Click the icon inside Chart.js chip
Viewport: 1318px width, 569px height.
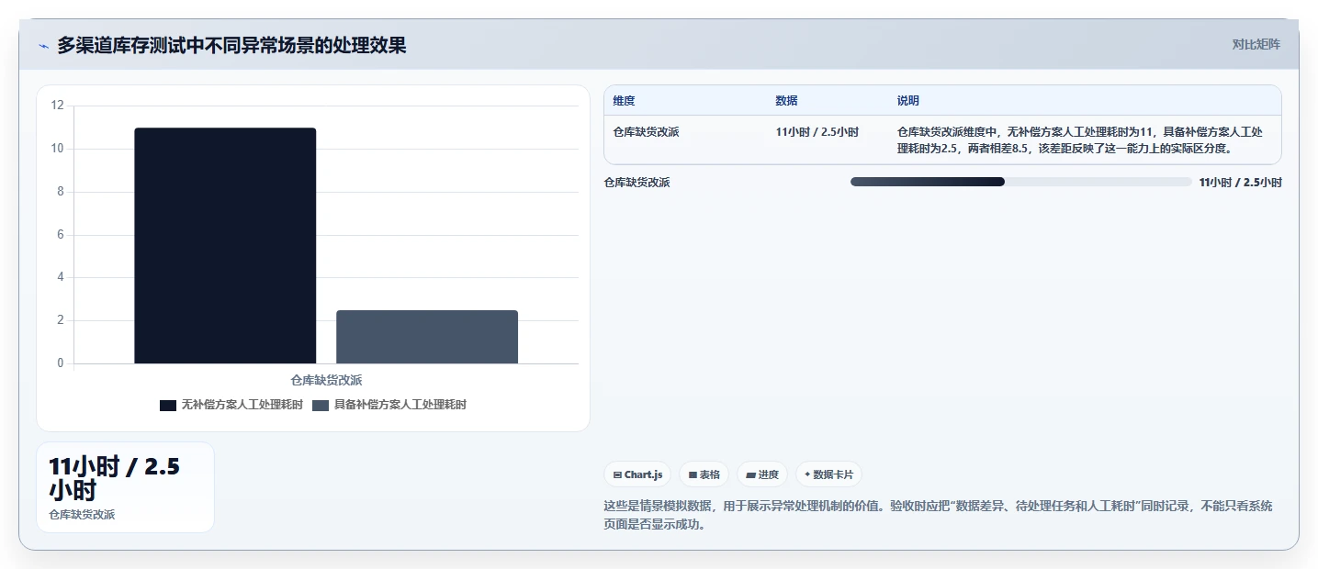point(617,475)
